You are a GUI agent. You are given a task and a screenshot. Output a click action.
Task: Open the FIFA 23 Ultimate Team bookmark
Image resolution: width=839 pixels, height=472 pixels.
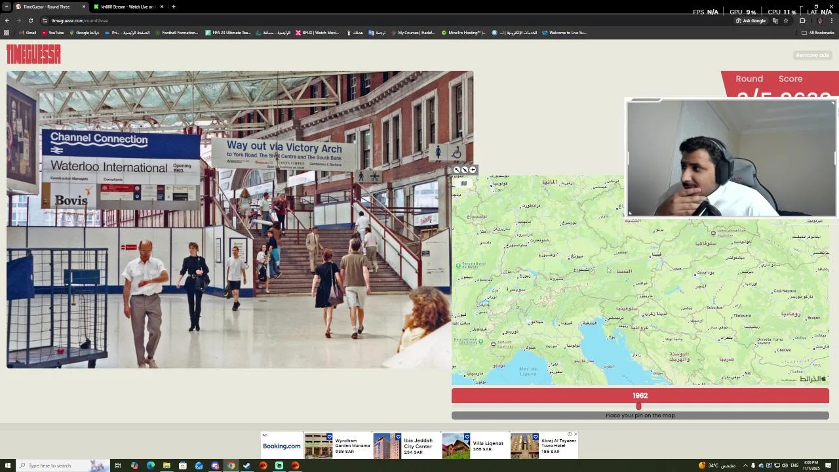click(228, 32)
